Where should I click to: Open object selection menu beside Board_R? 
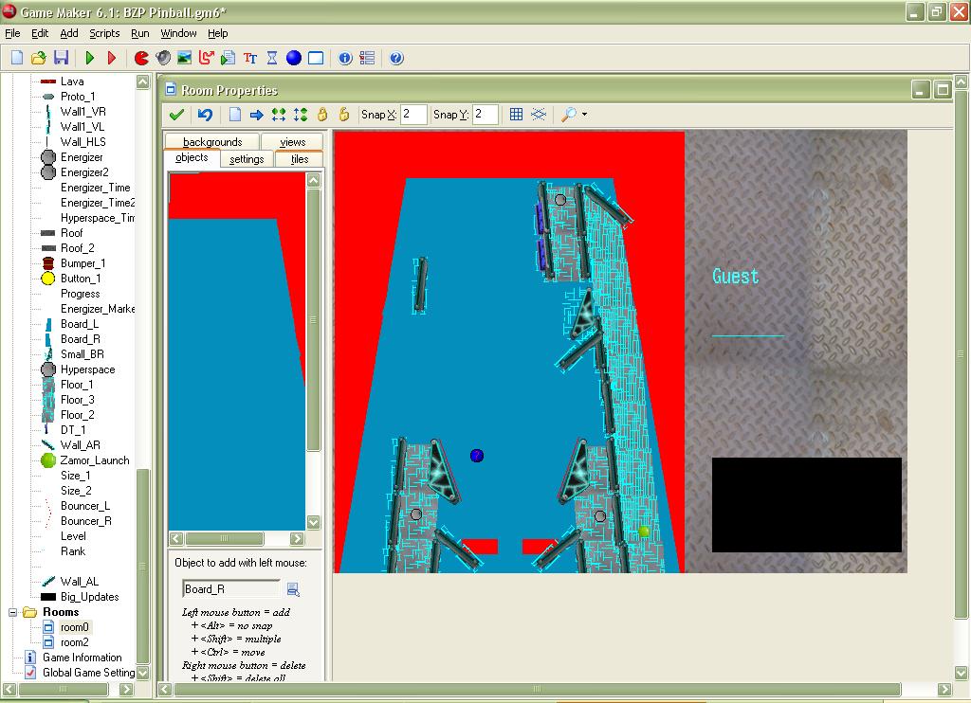pyautogui.click(x=293, y=589)
